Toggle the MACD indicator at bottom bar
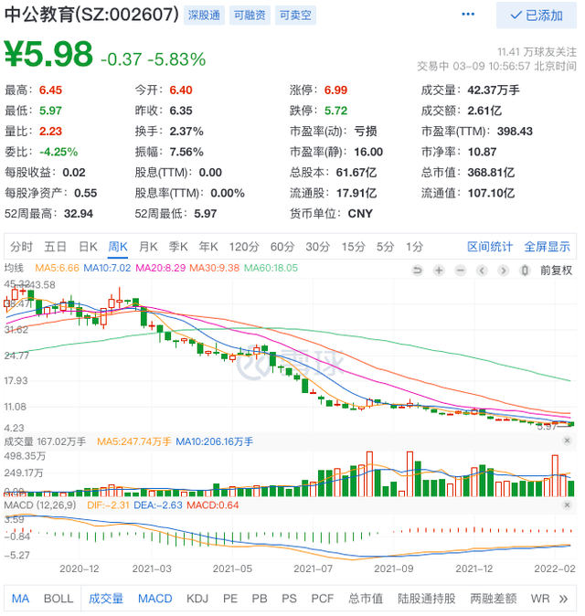This screenshot has height=616, width=585. pyautogui.click(x=154, y=599)
